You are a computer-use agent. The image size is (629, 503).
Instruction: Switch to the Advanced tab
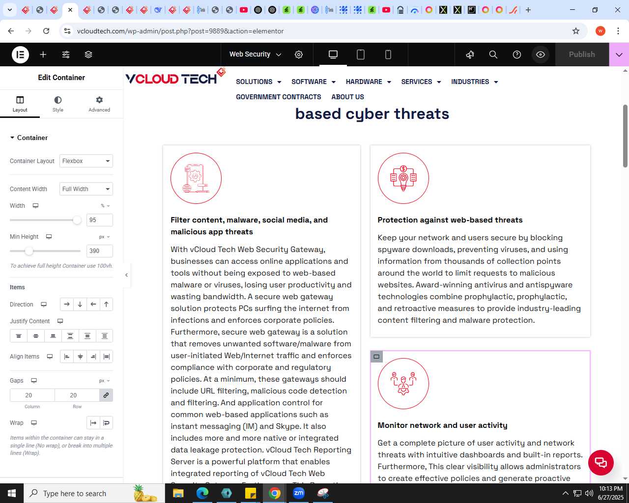(x=99, y=104)
